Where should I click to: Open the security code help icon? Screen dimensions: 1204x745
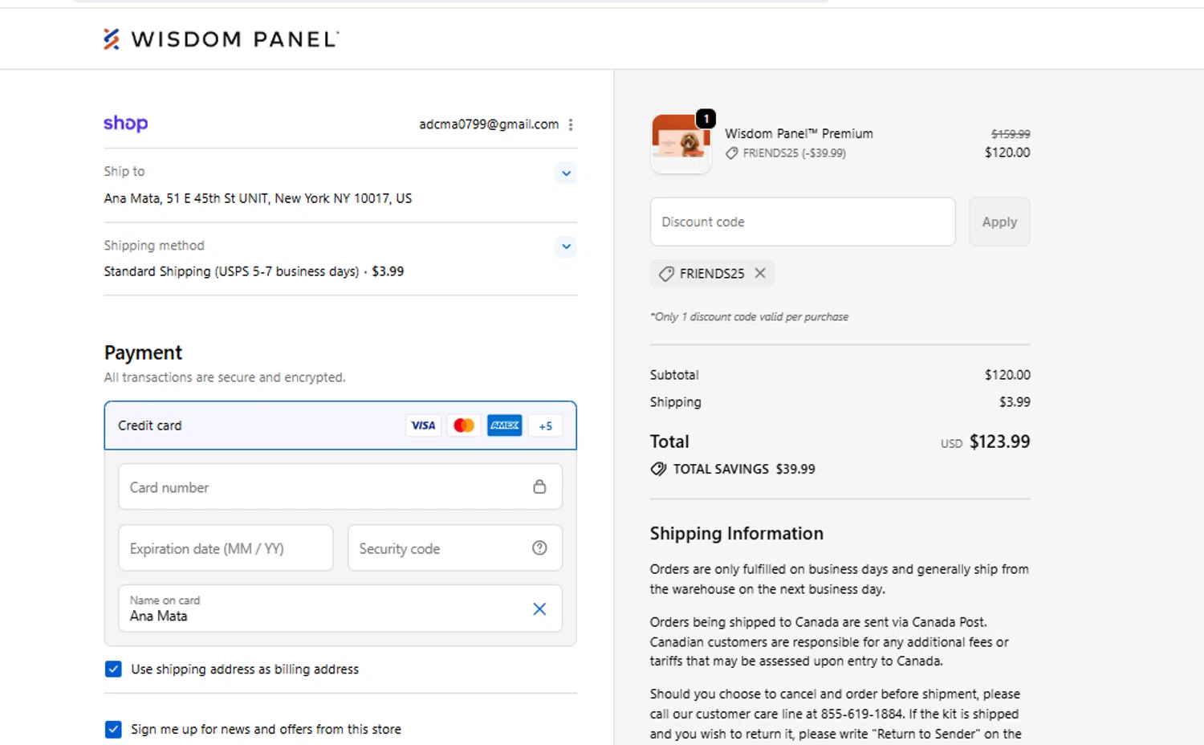(539, 548)
